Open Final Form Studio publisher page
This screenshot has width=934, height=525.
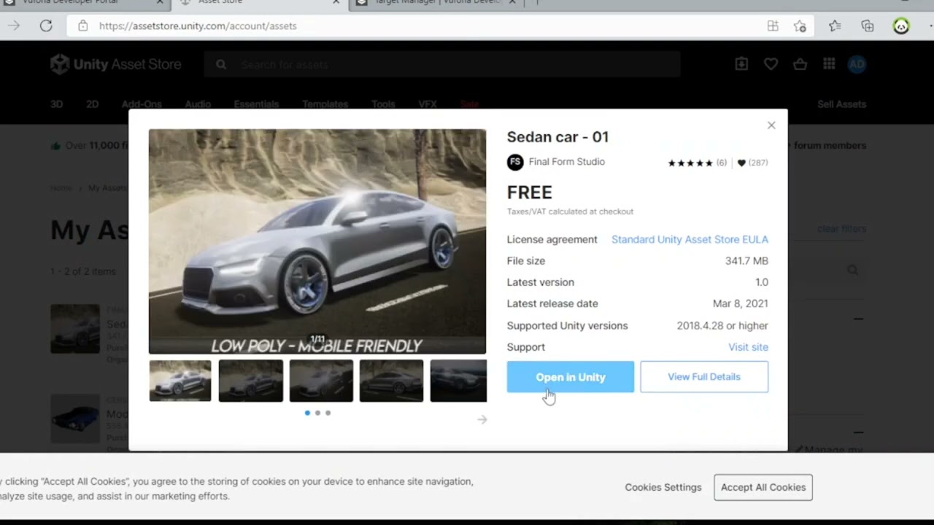click(566, 162)
